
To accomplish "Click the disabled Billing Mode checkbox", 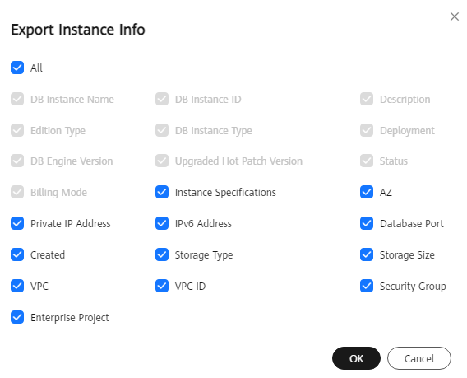I will click(17, 192).
